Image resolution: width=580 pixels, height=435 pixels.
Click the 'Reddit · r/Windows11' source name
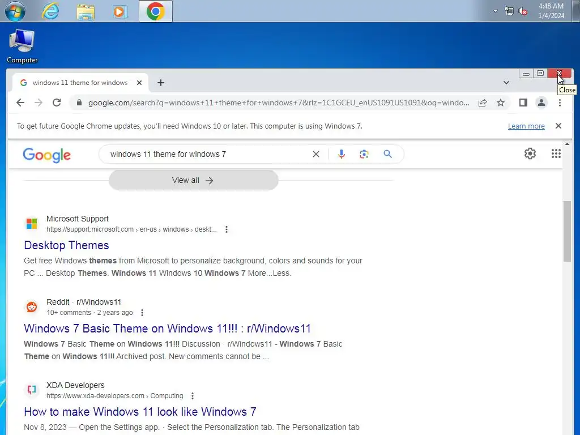84,302
